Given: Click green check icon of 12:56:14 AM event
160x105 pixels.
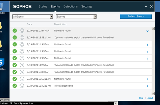Looking at the screenshot, I should [x=14, y=37].
